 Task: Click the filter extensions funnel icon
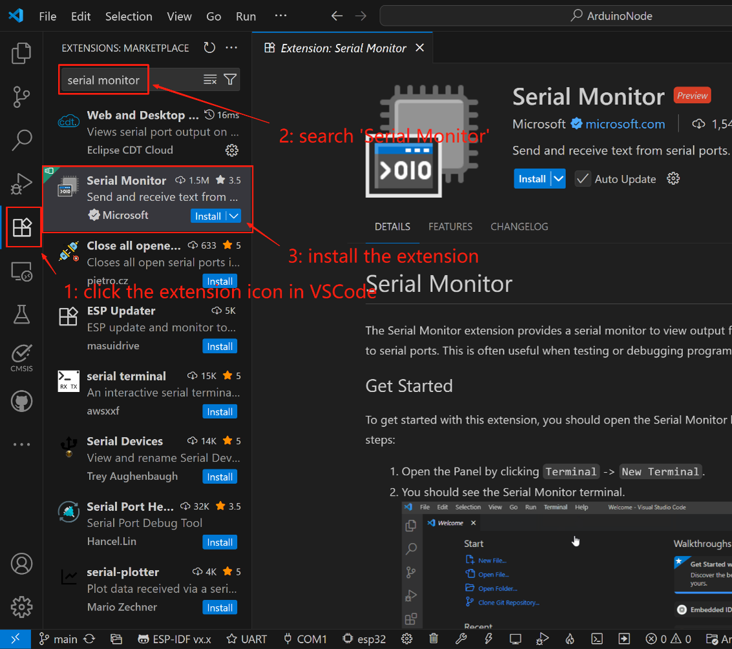[230, 79]
